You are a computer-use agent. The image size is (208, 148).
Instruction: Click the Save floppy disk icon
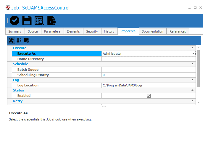(x=27, y=20)
